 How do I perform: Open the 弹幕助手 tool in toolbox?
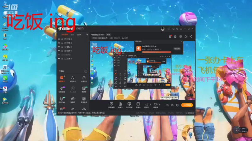click(x=62, y=79)
